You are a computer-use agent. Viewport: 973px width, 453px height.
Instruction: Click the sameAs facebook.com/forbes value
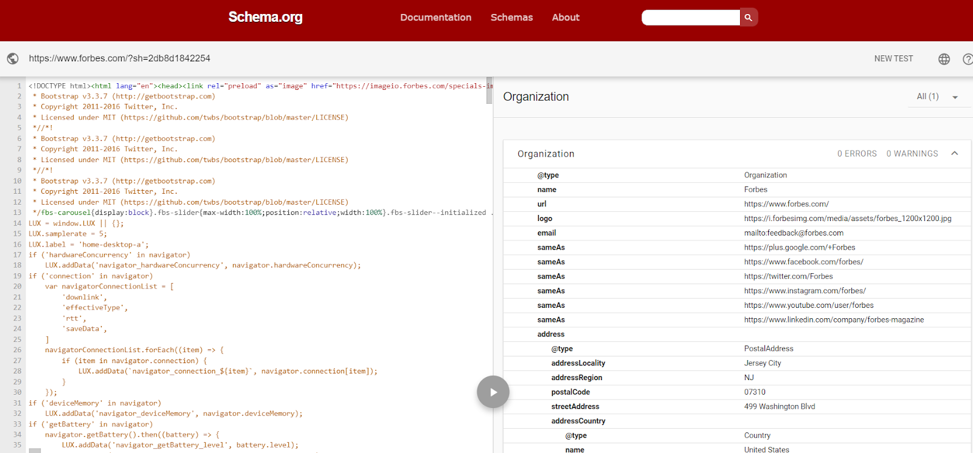(x=803, y=262)
